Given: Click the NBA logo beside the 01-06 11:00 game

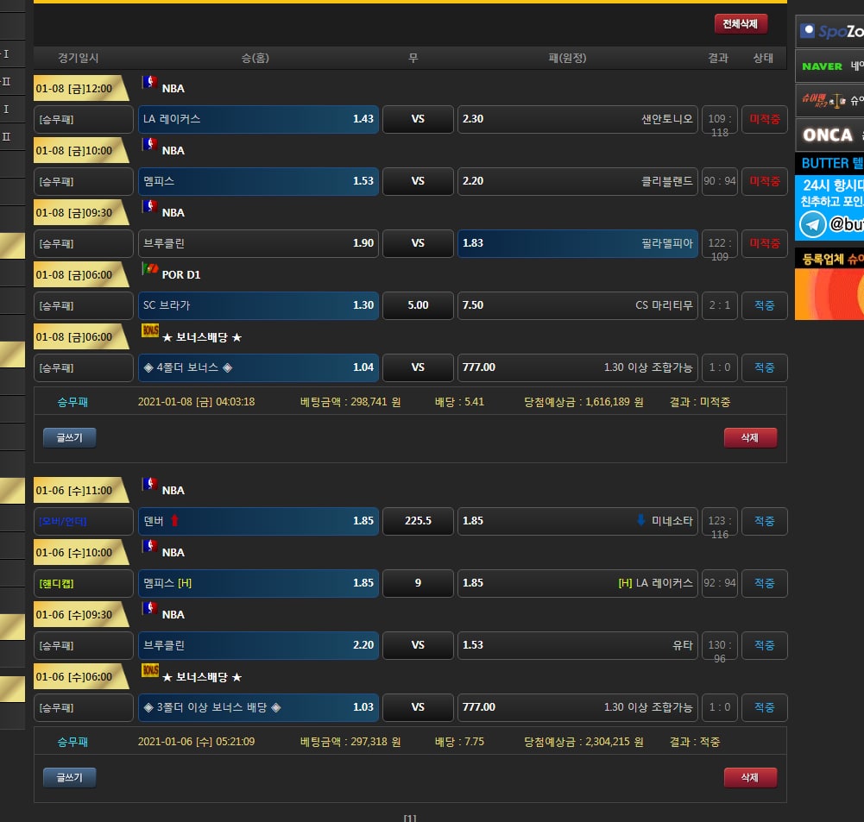Looking at the screenshot, I should (149, 485).
